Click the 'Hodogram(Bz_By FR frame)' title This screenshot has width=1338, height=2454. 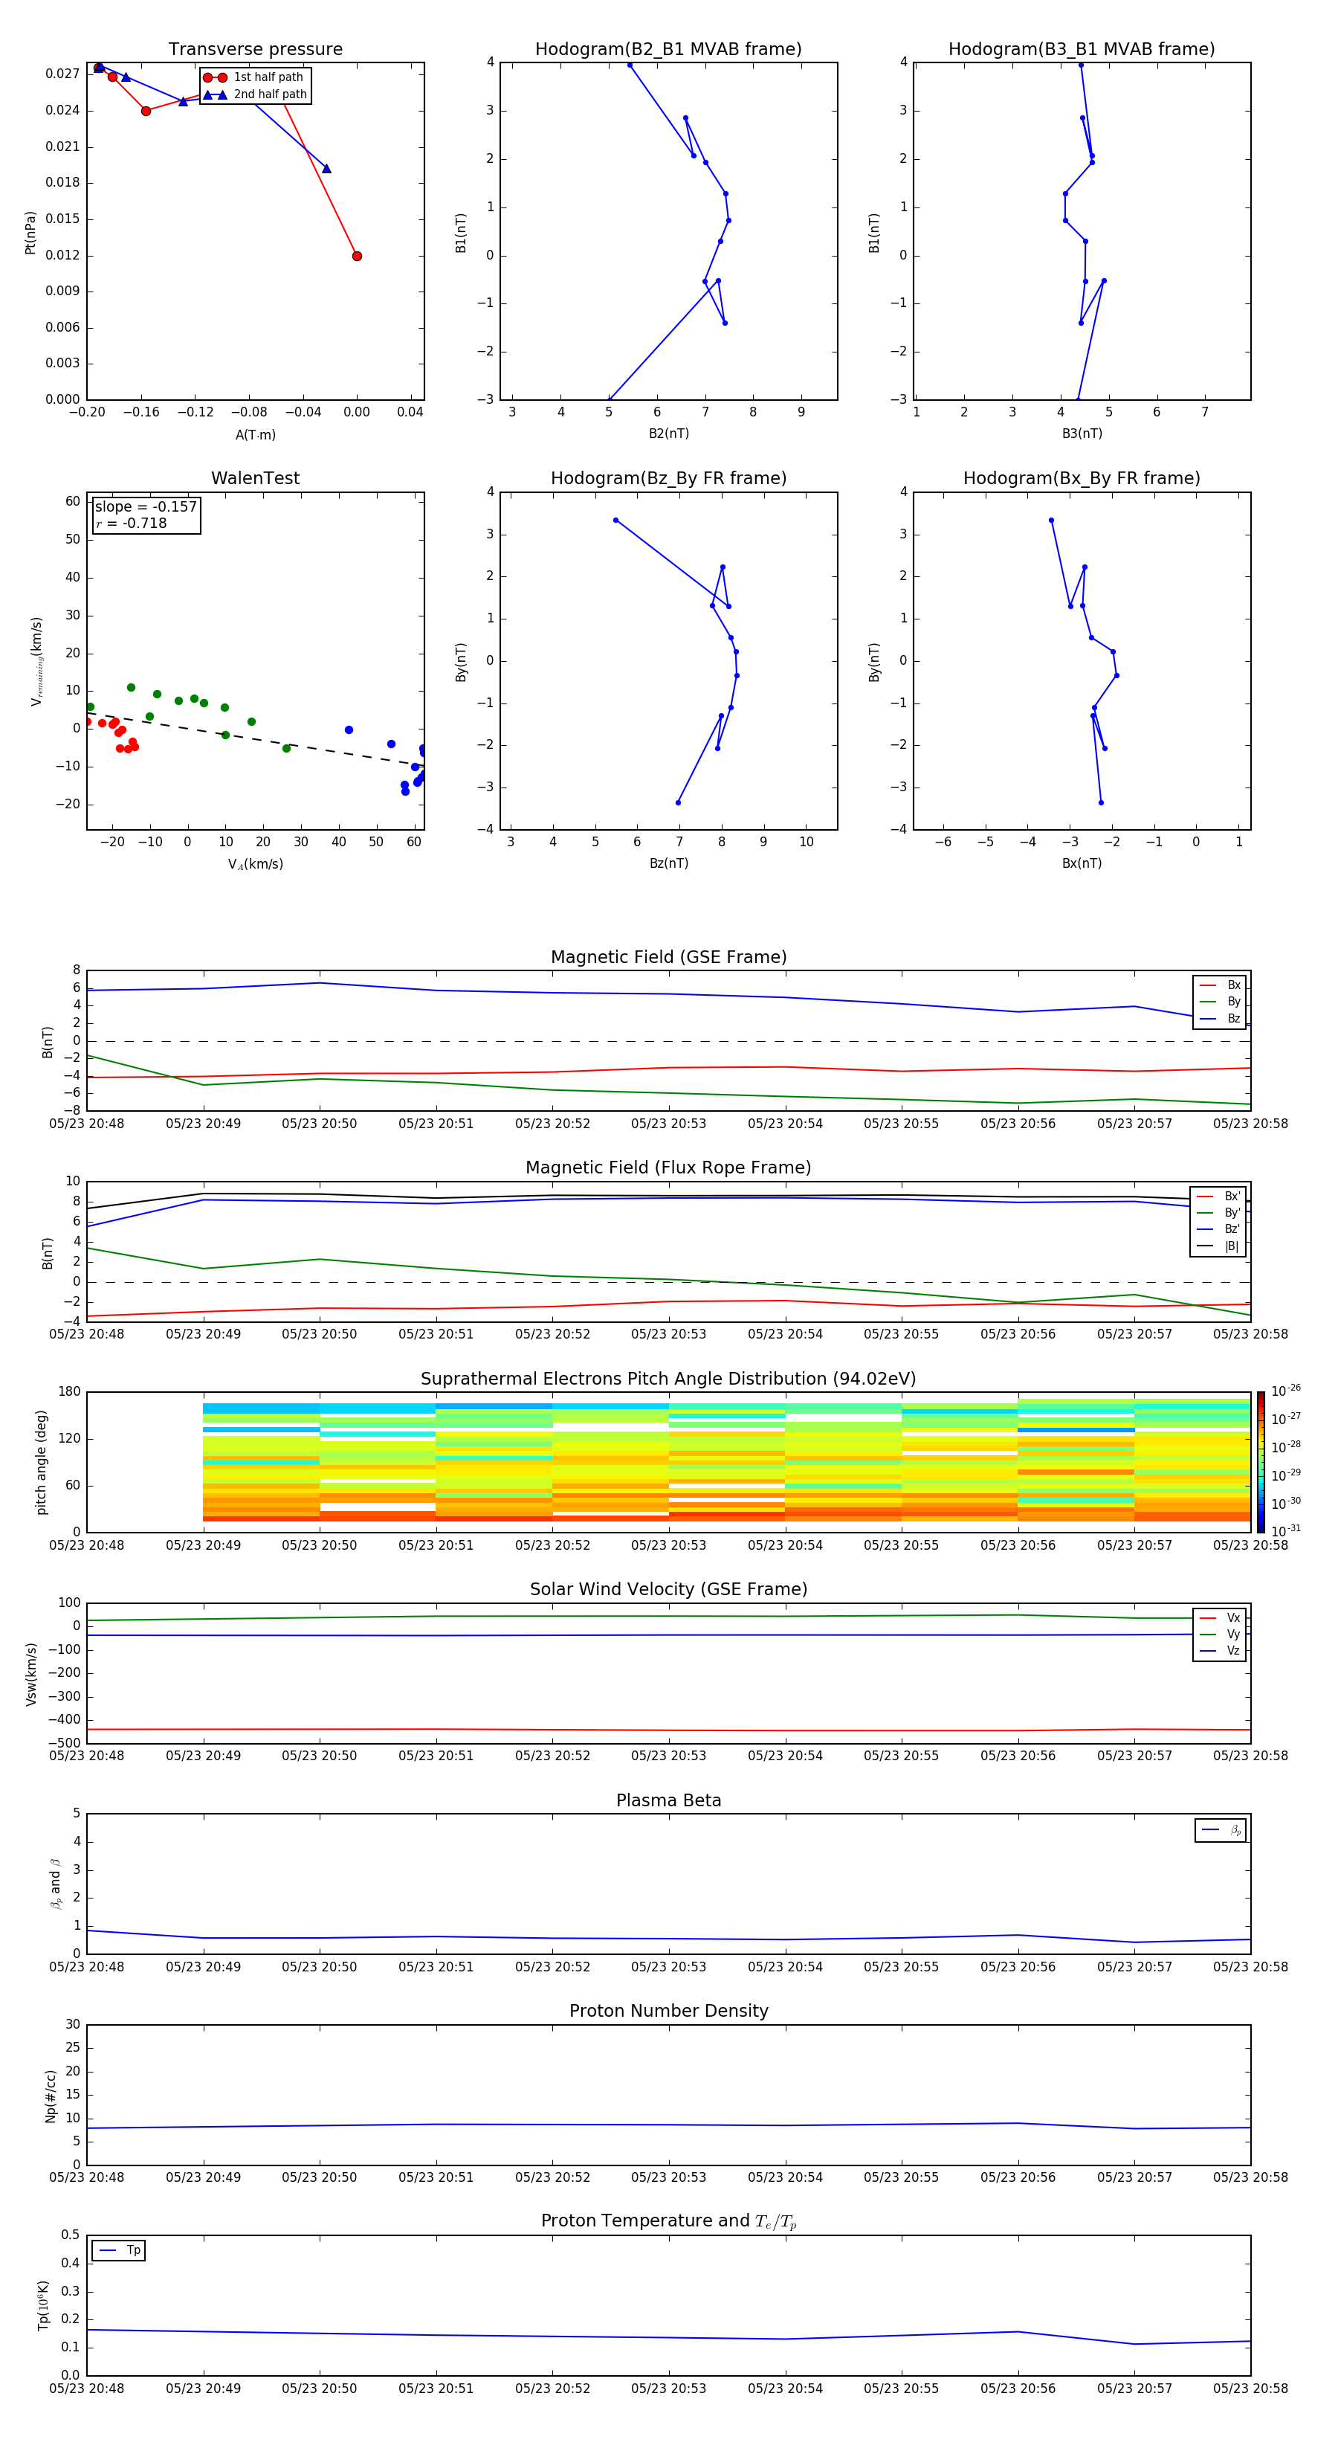point(668,478)
